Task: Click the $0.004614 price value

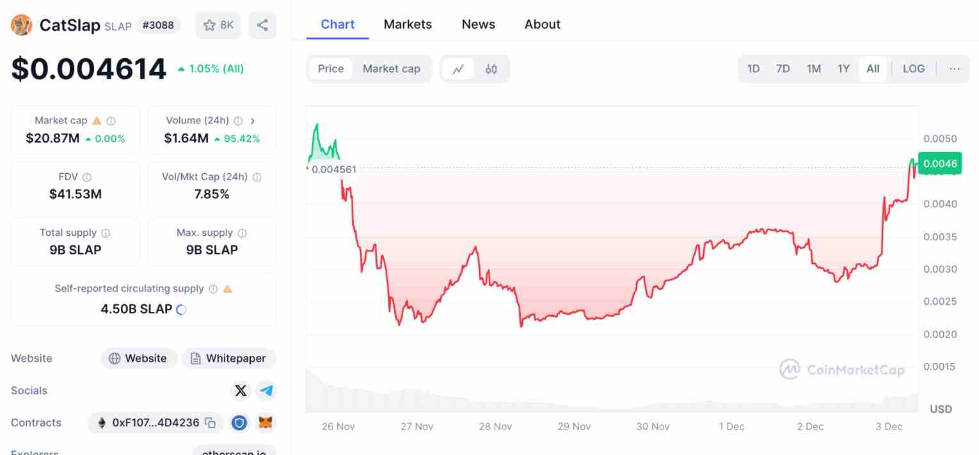Action: [89, 69]
